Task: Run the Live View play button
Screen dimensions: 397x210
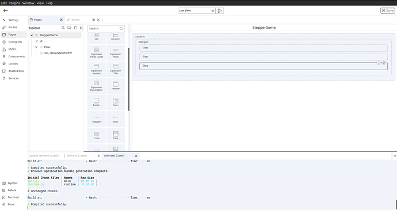Action: click(x=220, y=10)
